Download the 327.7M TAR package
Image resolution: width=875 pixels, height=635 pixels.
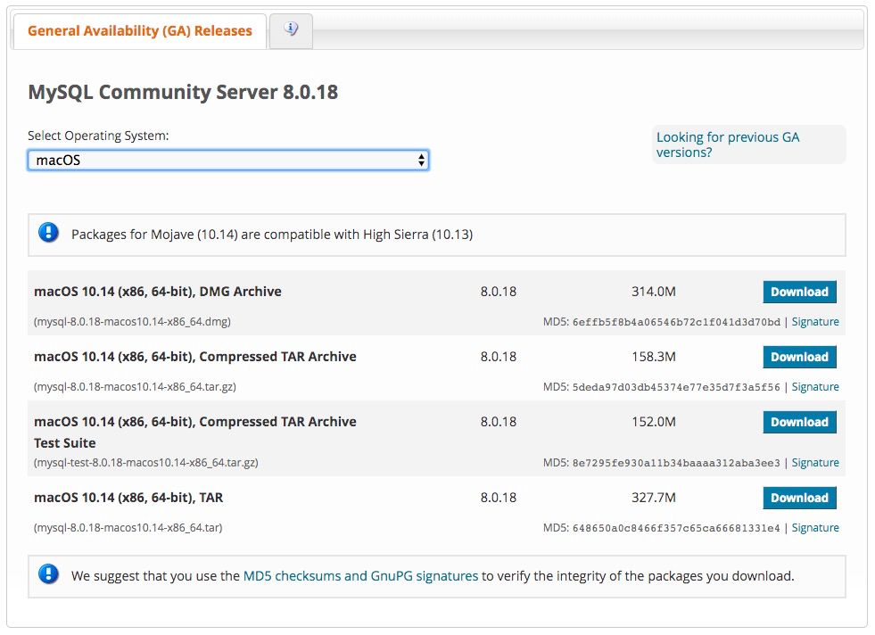pyautogui.click(x=799, y=498)
